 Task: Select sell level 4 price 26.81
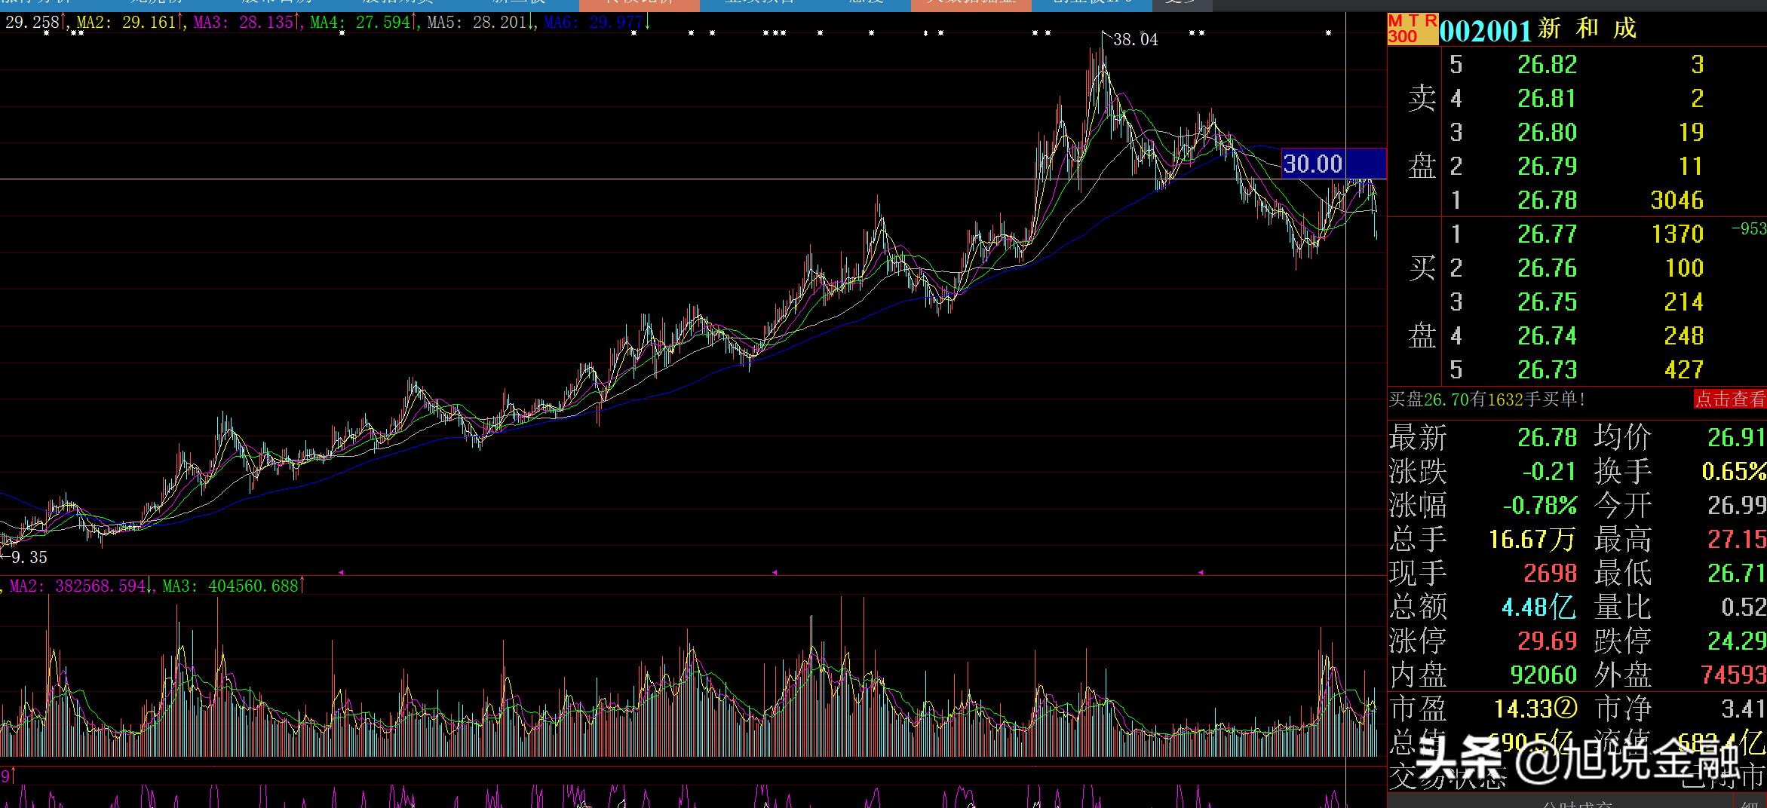[1547, 99]
